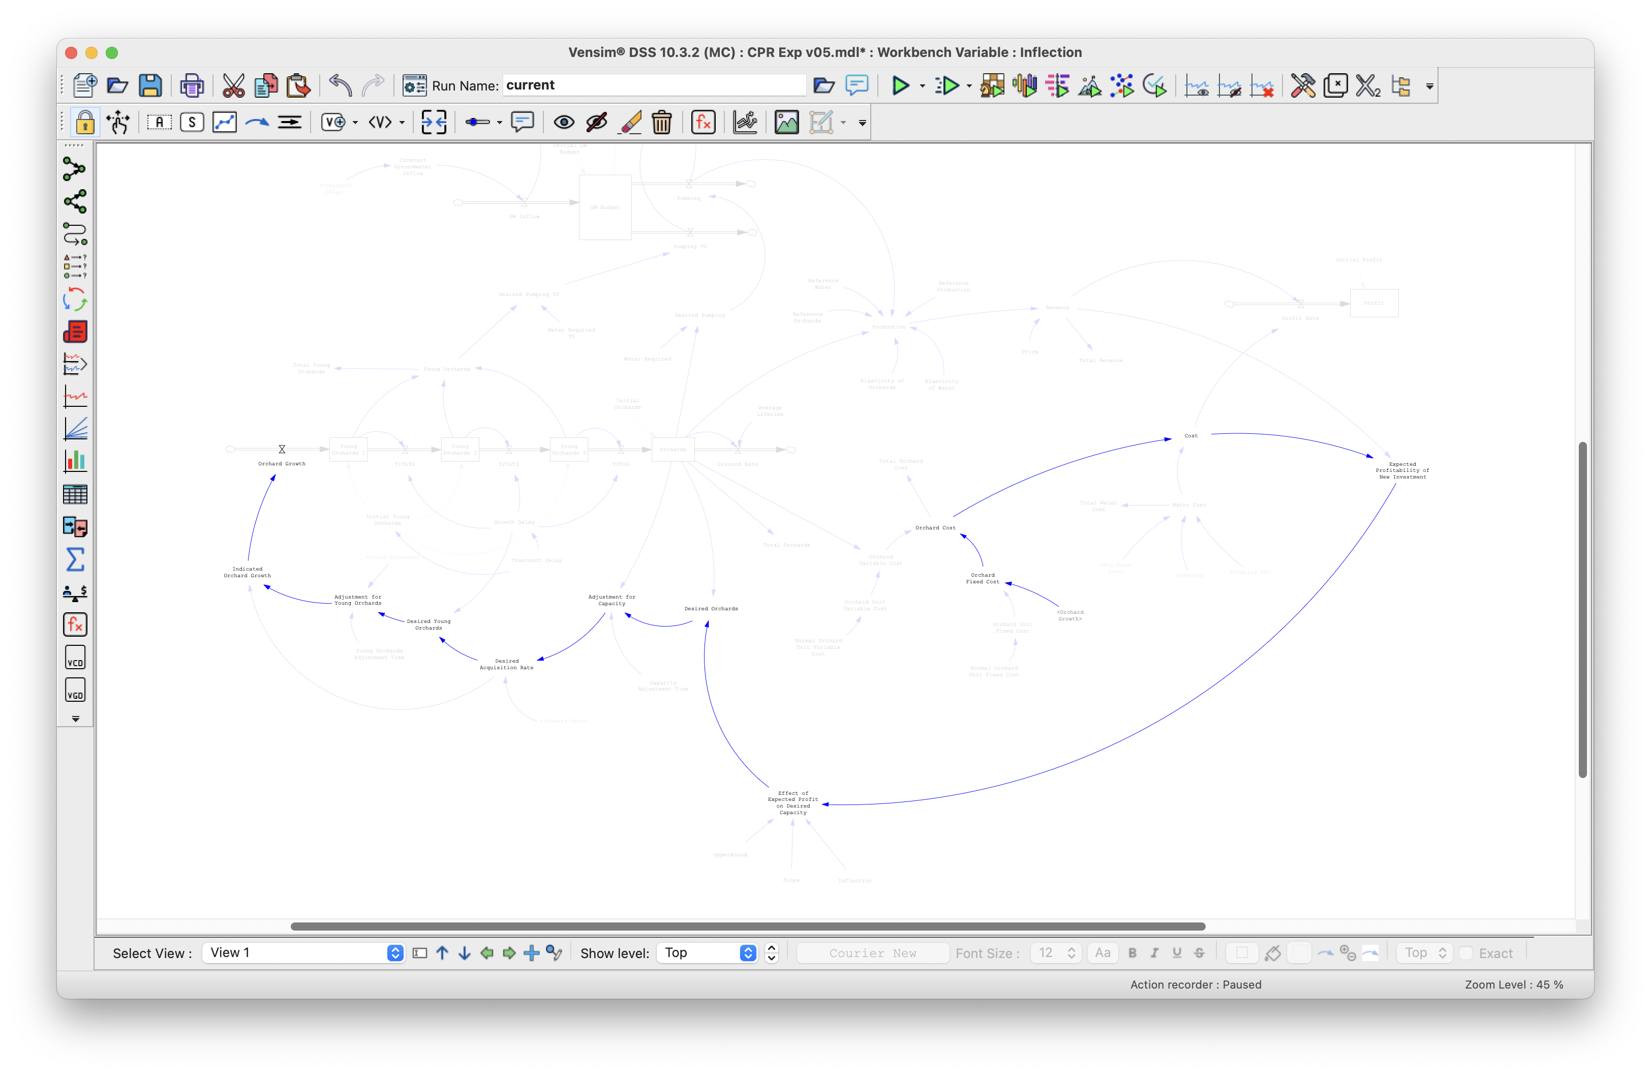Open the Simulation Control settings icon
Screen dimensions: 1651x1074
click(x=415, y=85)
